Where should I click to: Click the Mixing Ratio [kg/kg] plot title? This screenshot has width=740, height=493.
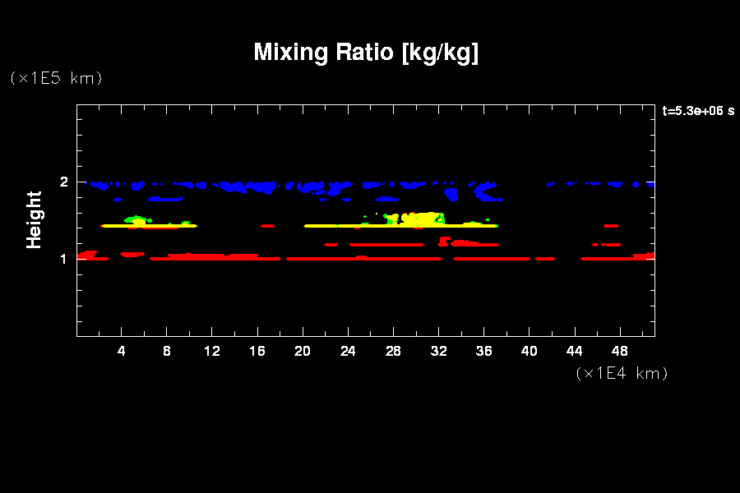[x=366, y=53]
